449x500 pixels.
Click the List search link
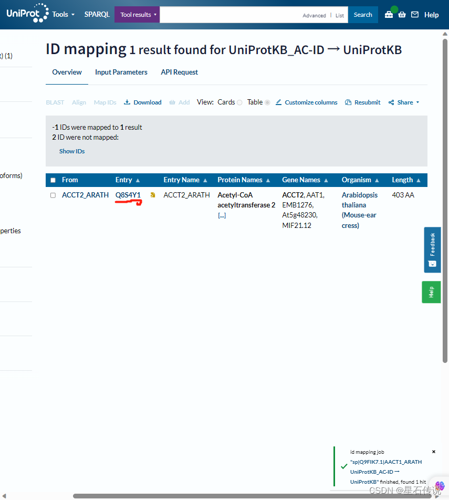pos(340,15)
